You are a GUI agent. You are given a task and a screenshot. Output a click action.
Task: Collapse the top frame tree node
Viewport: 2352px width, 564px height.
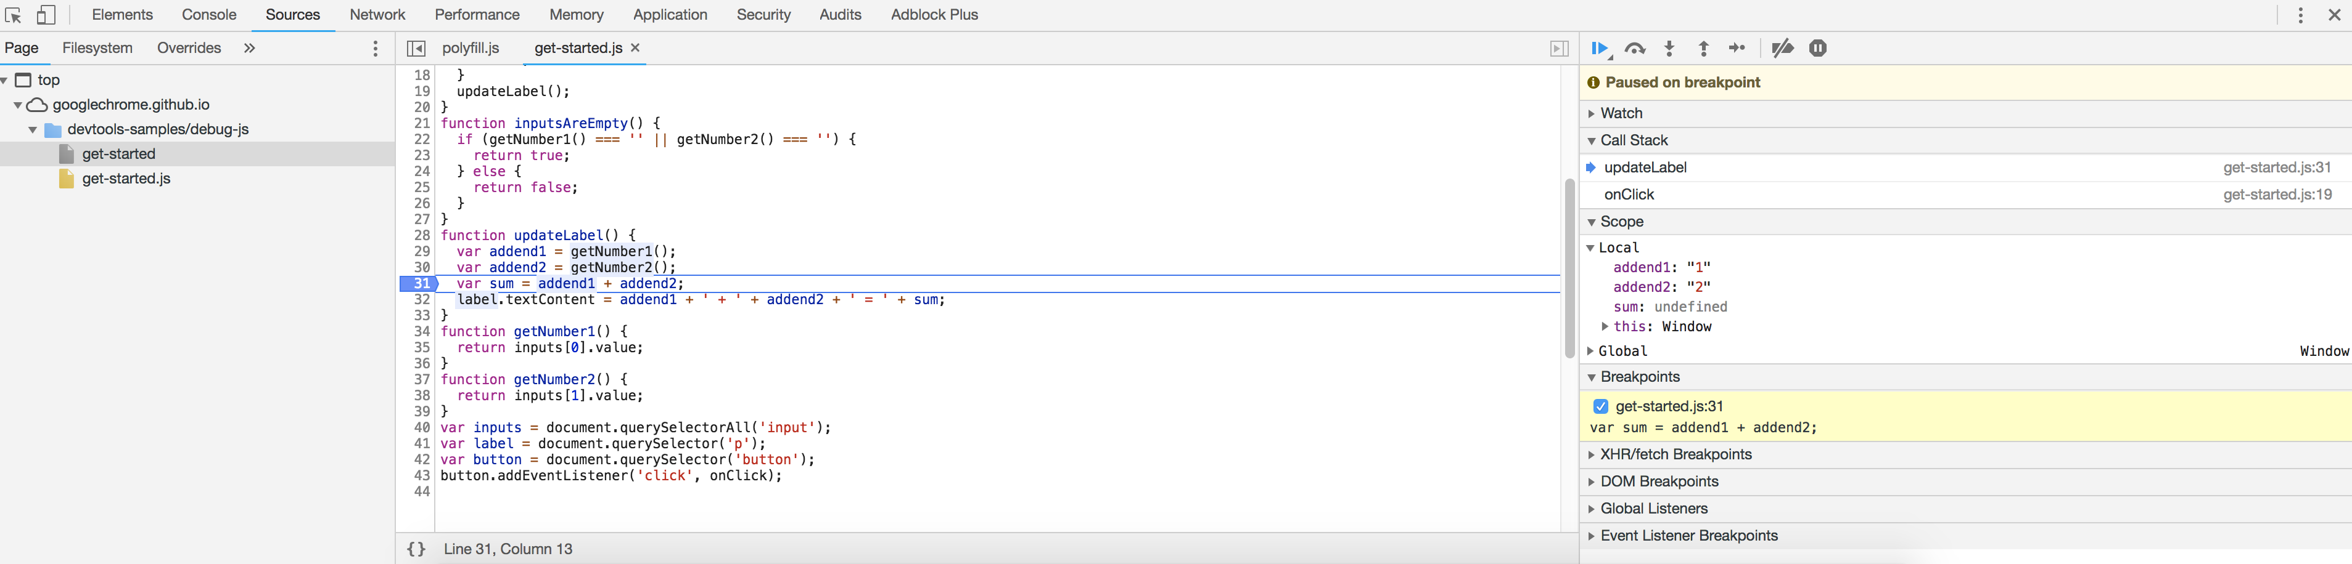click(4, 80)
